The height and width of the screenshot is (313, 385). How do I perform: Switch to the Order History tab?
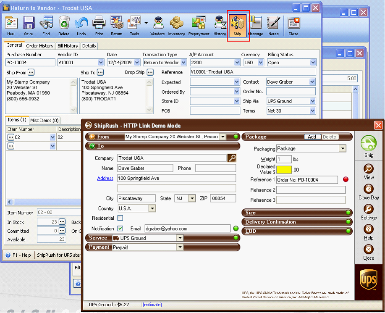click(40, 46)
